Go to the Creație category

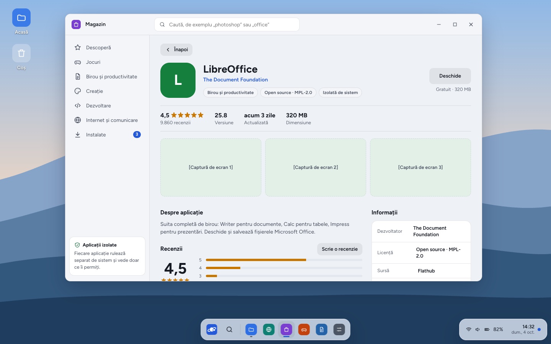pos(107,91)
